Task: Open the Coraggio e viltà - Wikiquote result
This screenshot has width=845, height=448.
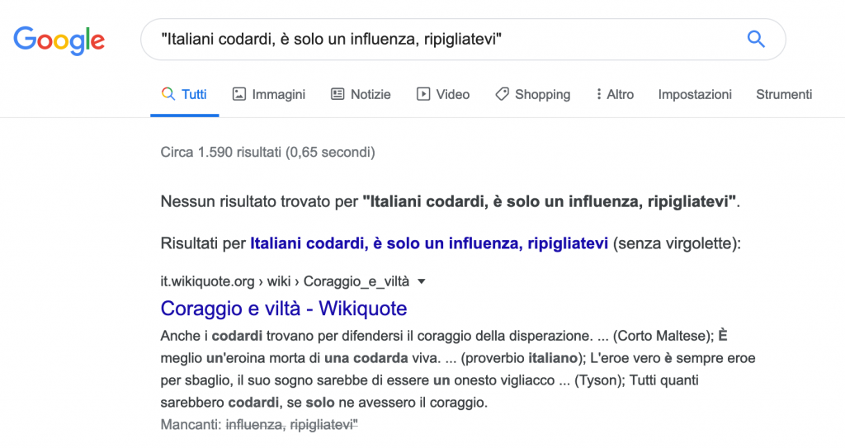Action: coord(284,309)
